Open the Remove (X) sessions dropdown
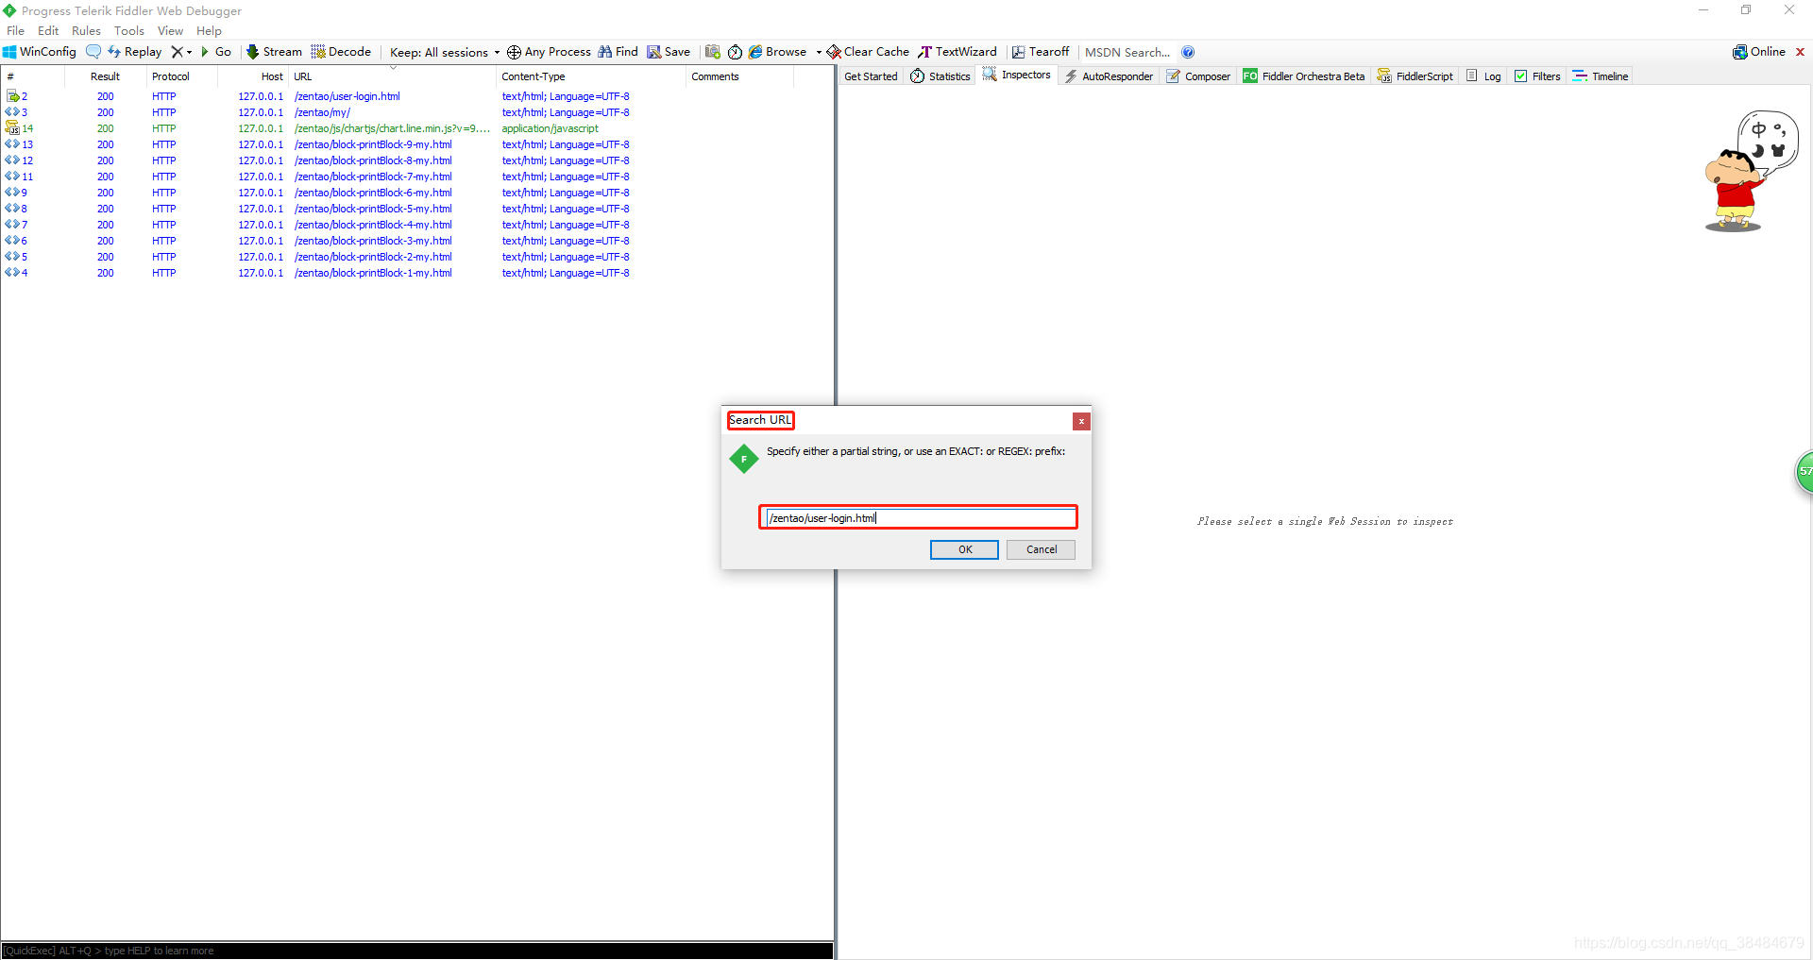The height and width of the screenshot is (960, 1813). (181, 52)
